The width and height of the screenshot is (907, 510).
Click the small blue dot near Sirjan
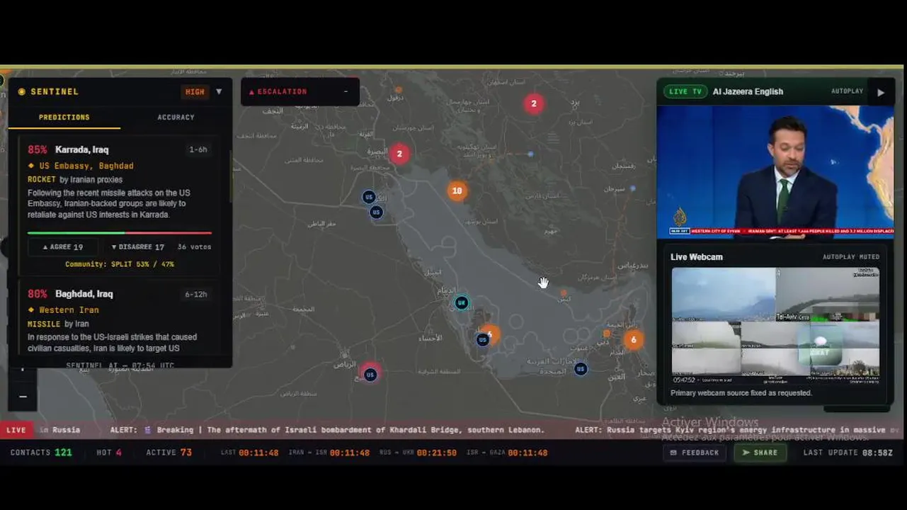(633, 188)
